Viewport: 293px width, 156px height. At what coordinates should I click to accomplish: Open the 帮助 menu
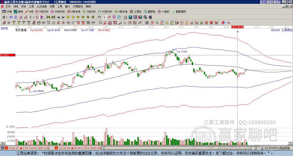[x=88, y=7]
